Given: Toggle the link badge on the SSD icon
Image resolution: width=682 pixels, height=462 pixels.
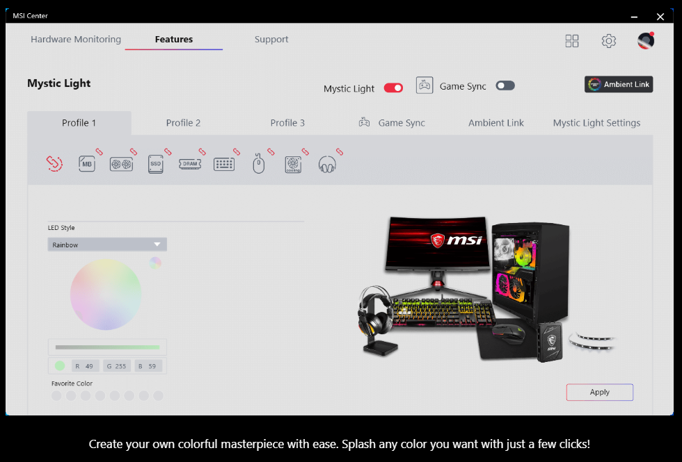Looking at the screenshot, I should pos(168,151).
